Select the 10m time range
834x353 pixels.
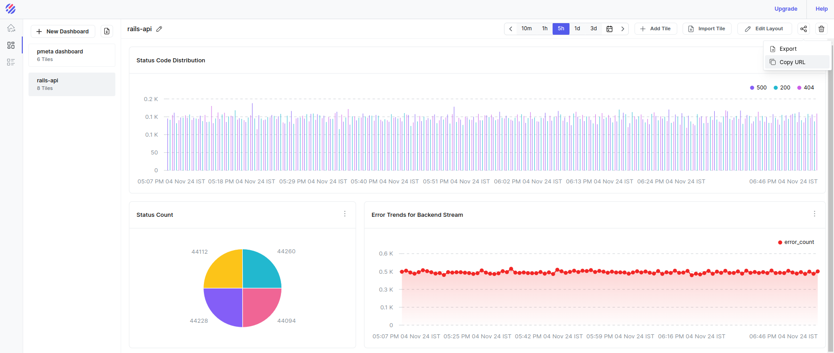click(x=526, y=28)
